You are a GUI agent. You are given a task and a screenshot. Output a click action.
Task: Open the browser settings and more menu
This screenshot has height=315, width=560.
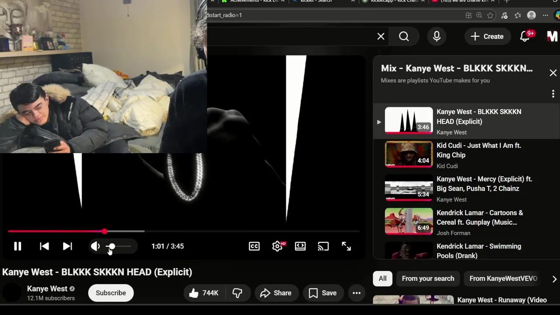coord(545,15)
